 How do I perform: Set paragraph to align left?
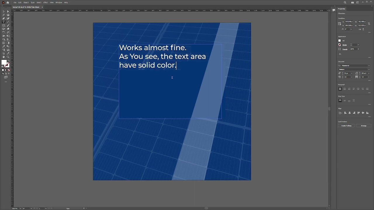click(340, 89)
